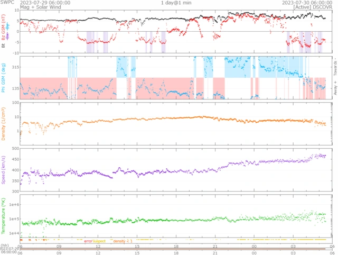Click the 'Phi GSM (deg)' axis label
Image resolution: width=338 pixels, height=255 pixels.
(3, 78)
